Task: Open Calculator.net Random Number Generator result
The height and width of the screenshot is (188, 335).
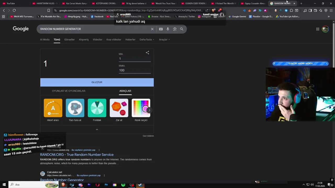Action: click(62, 180)
